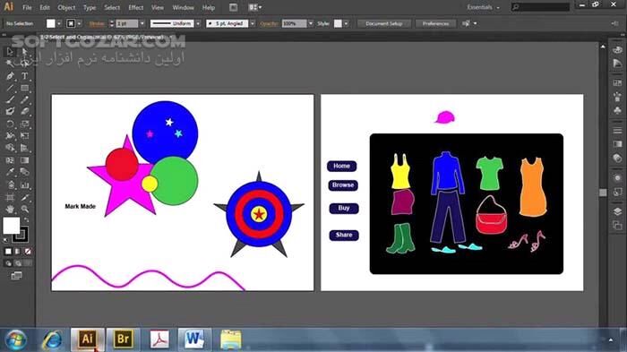
Task: Open stroke color dropdown in control bar
Action: tap(79, 23)
